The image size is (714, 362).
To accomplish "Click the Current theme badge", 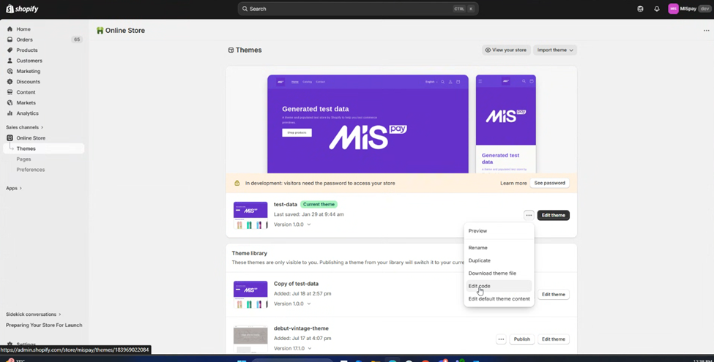I will [319, 204].
